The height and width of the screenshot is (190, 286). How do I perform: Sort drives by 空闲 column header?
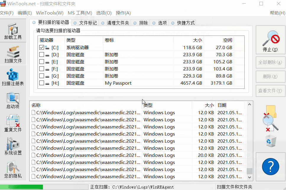tap(219, 40)
